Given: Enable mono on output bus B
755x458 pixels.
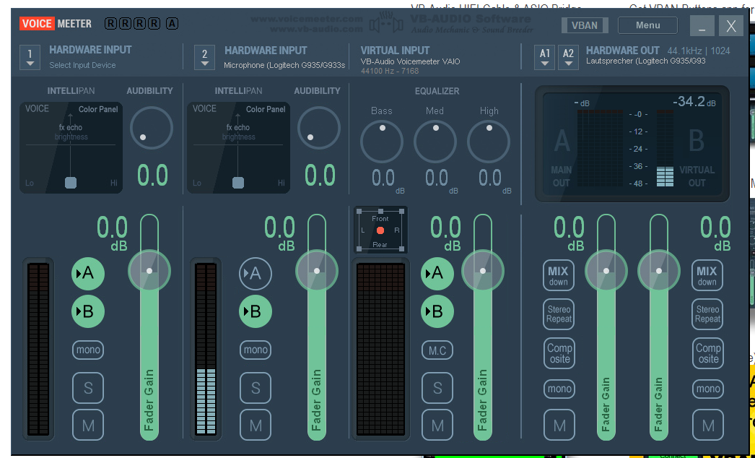Looking at the screenshot, I should (x=708, y=389).
